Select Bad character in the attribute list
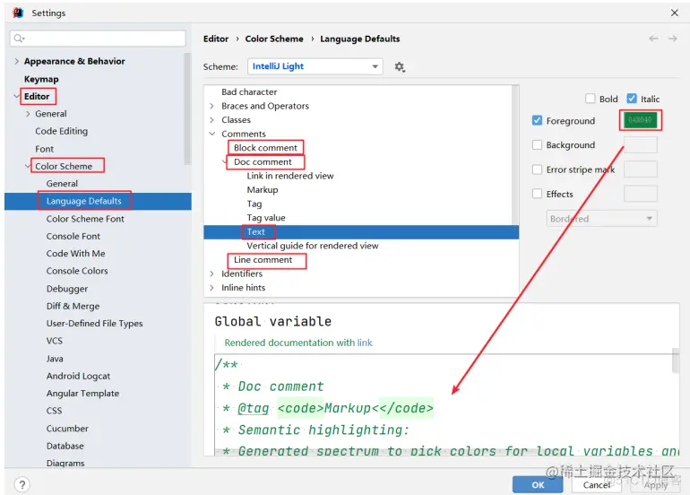690x495 pixels. click(x=249, y=92)
